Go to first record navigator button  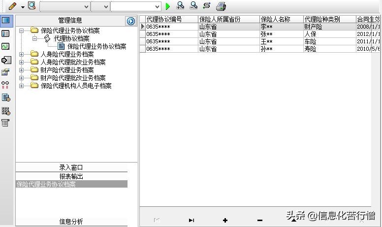pos(157,220)
